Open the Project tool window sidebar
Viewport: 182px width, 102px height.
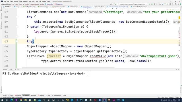pos(1,9)
